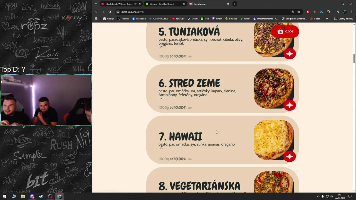This screenshot has height=200, width=356.
Task: Open the Bazoš bookmark
Action: click(315, 19)
